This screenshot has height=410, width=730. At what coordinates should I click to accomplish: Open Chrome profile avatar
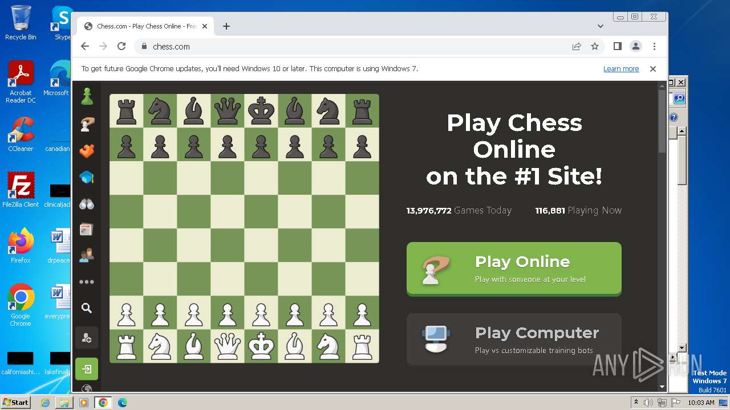(x=636, y=46)
